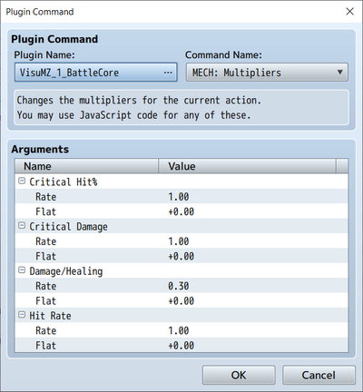Image resolution: width=363 pixels, height=392 pixels.
Task: Select the Hit Rate Rate row
Action: click(181, 330)
